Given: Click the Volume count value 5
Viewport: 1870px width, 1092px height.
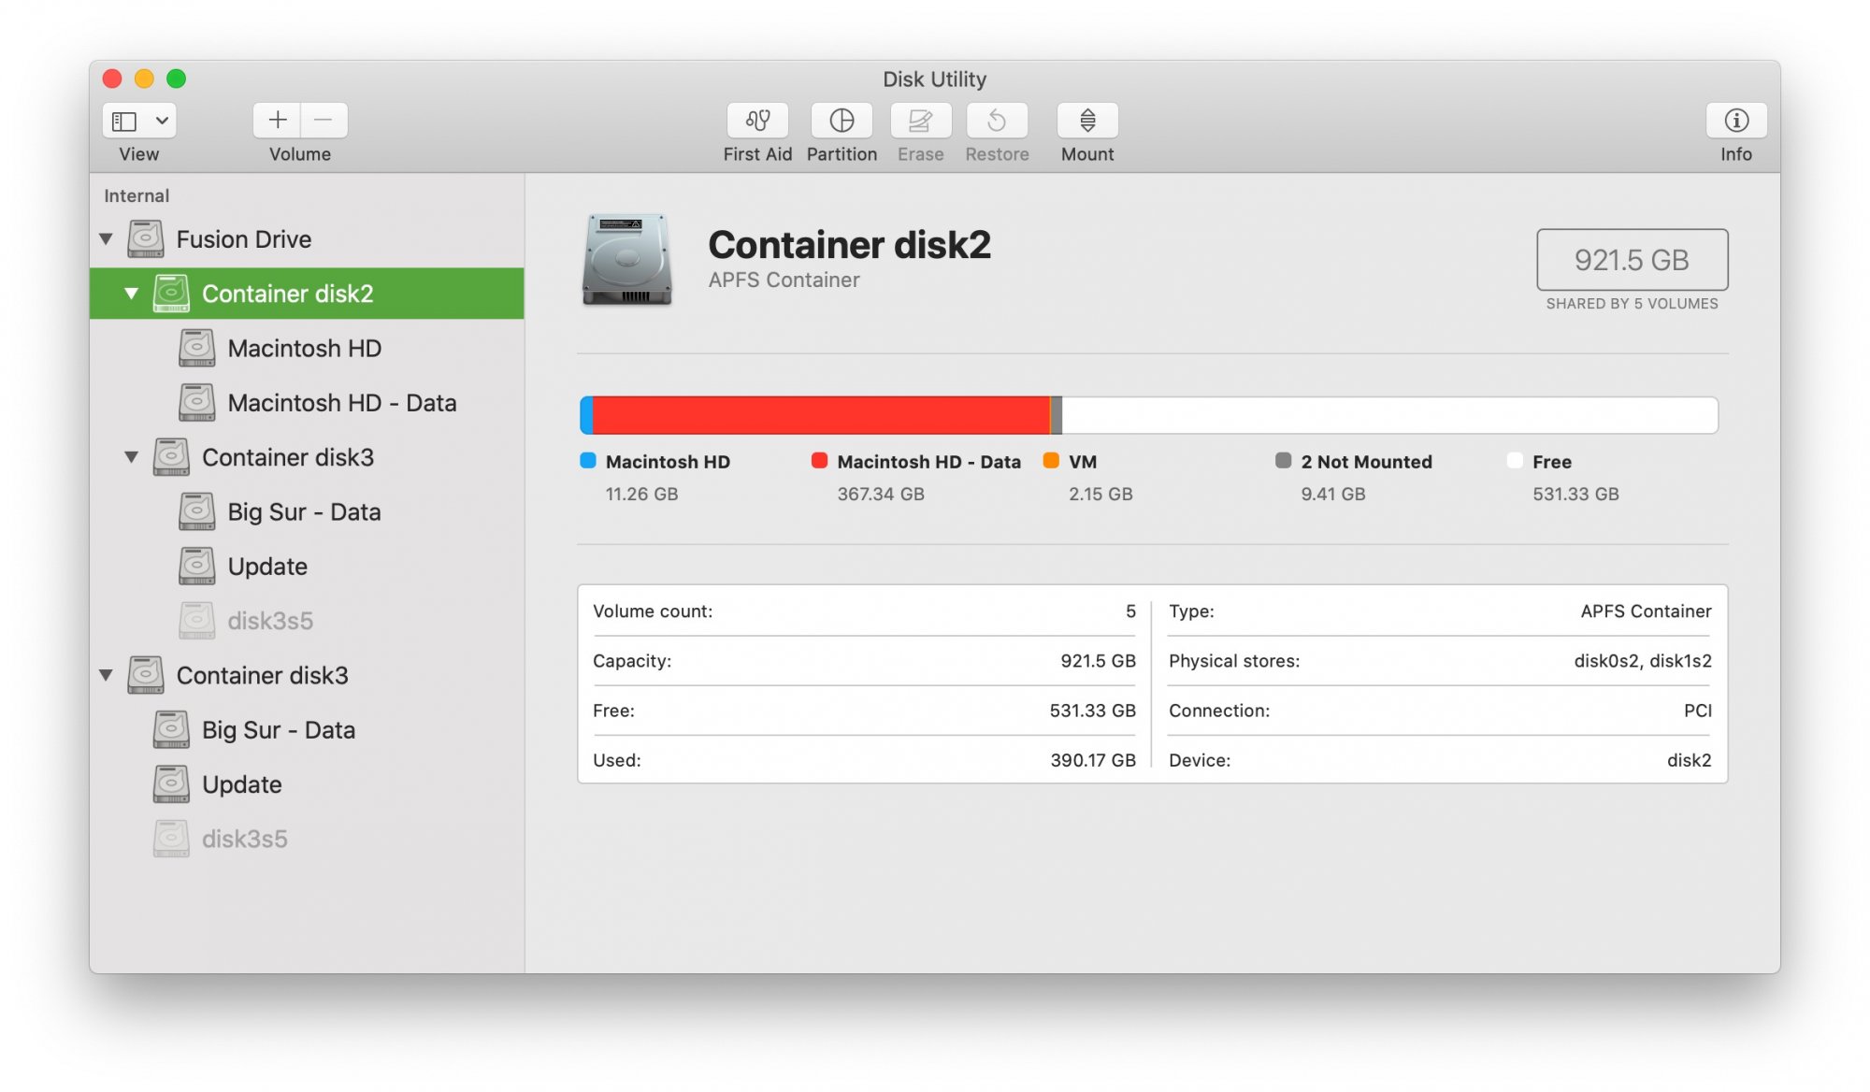Looking at the screenshot, I should (1130, 611).
